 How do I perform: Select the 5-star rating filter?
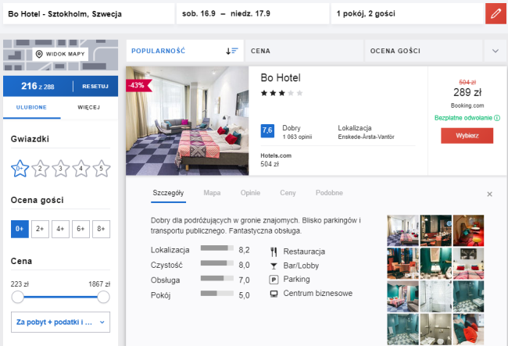101,167
